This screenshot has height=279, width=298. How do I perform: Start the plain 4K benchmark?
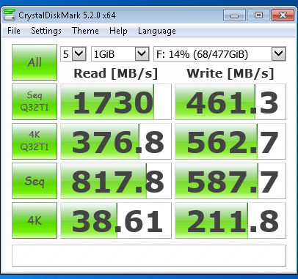[34, 220]
